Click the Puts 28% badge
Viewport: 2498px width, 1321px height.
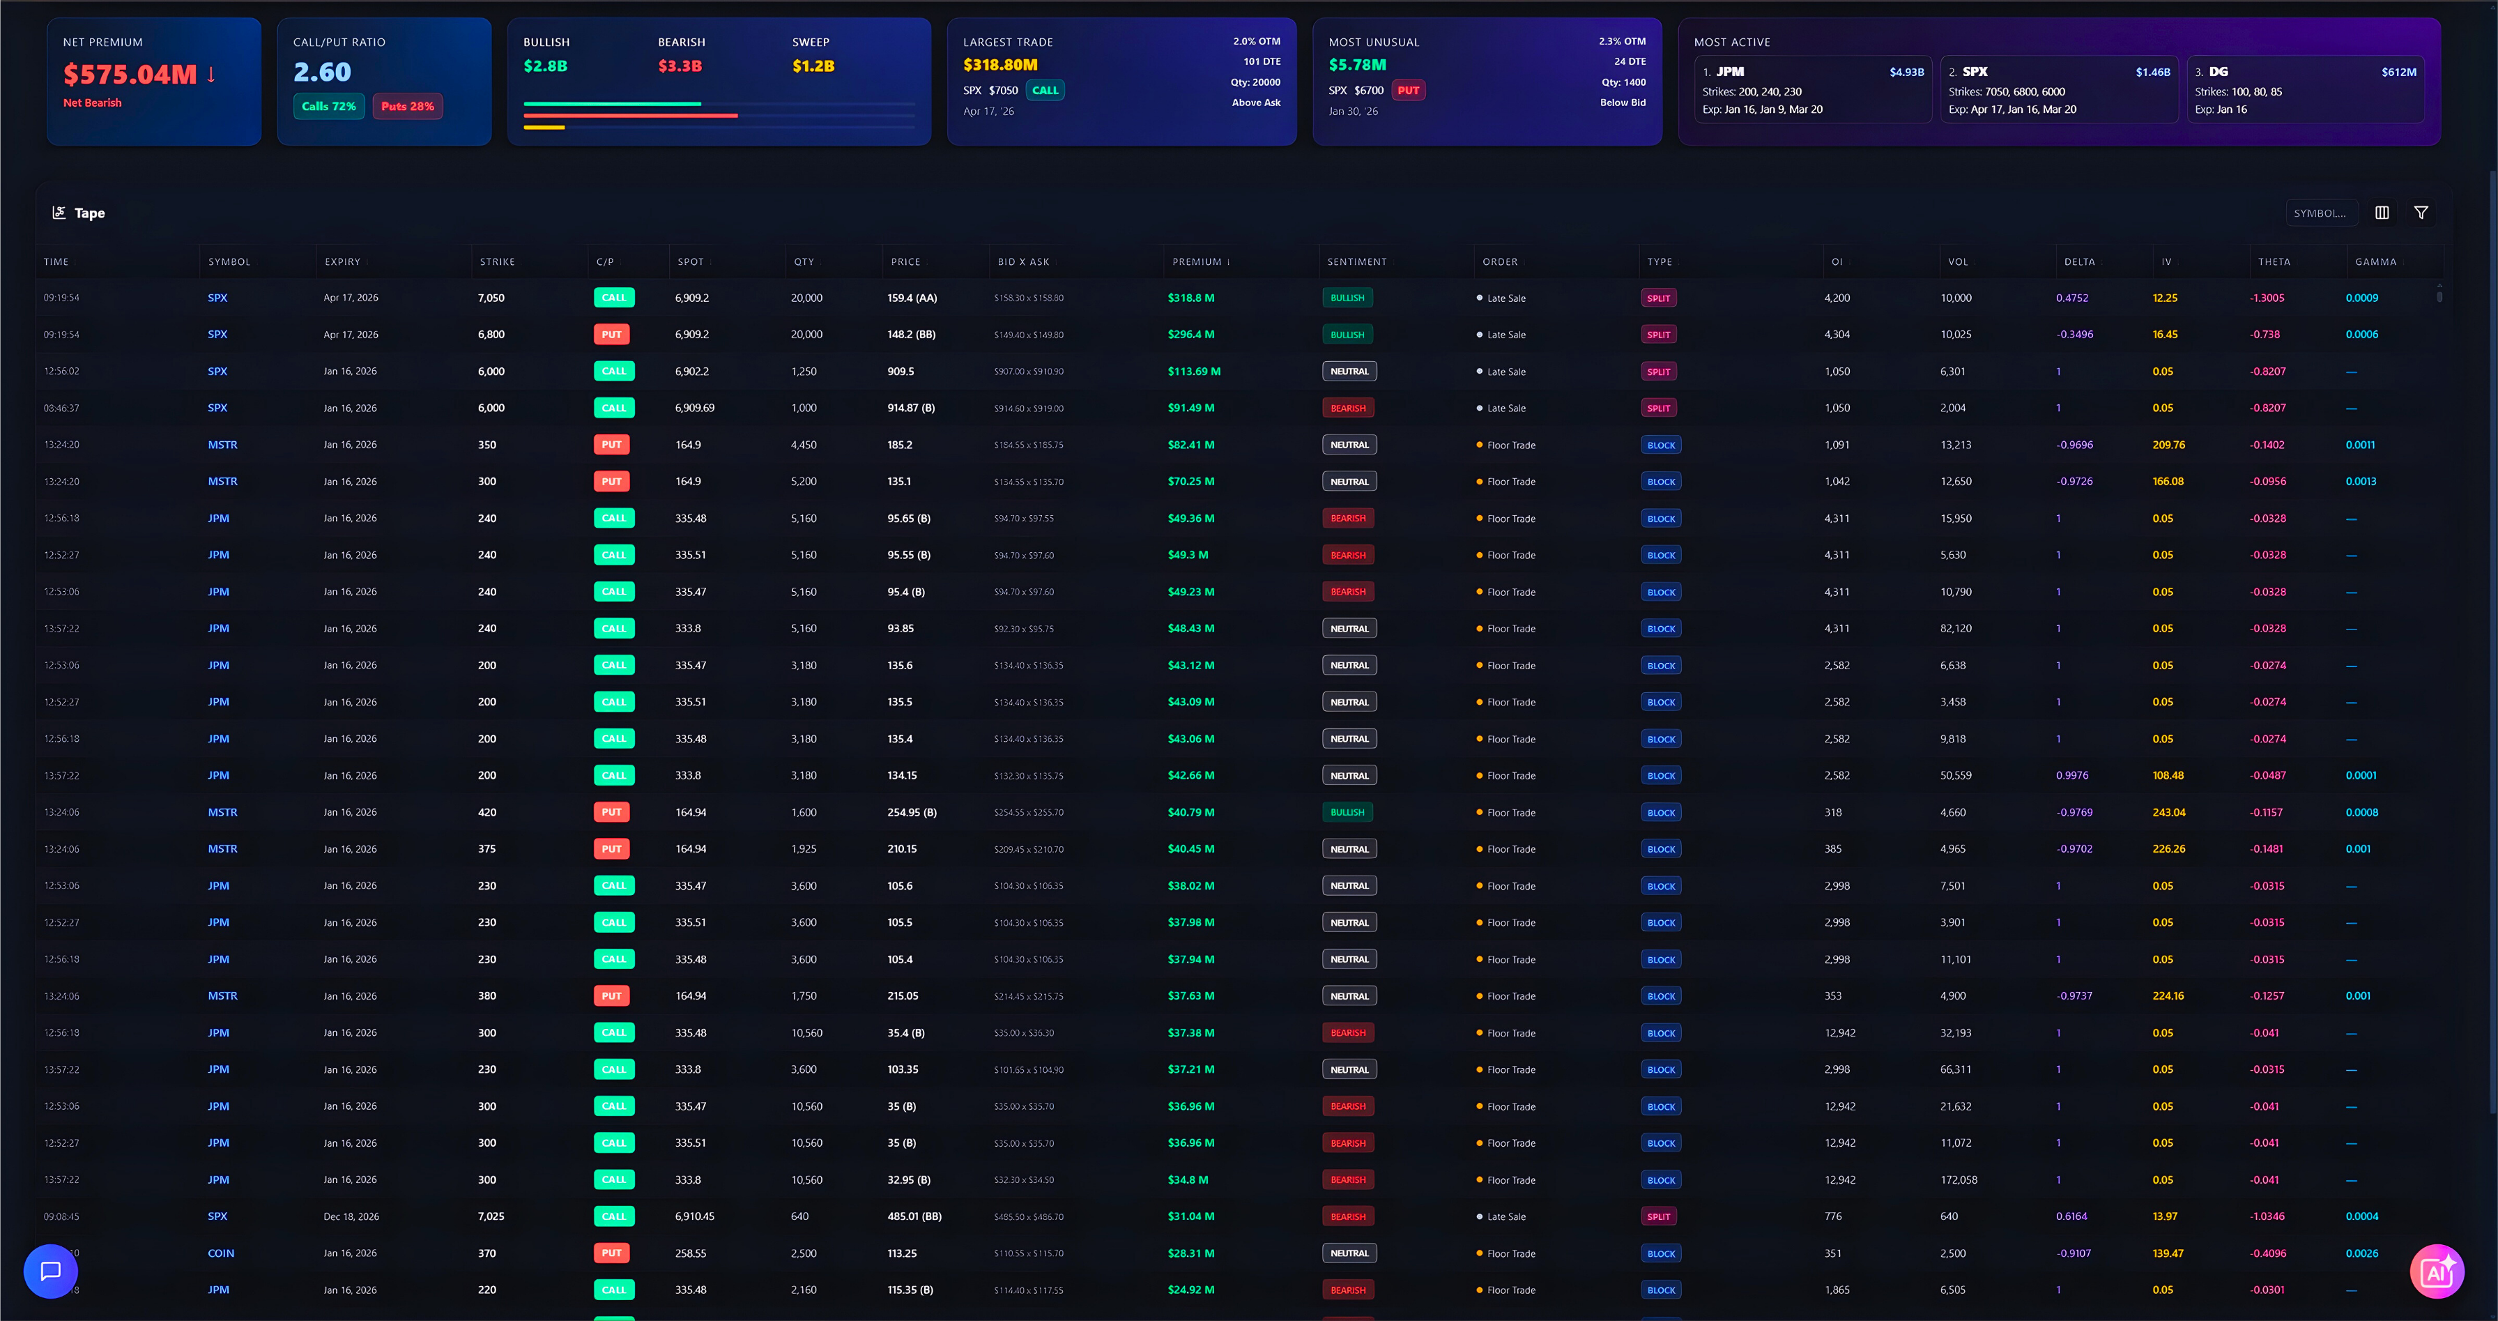click(x=407, y=106)
